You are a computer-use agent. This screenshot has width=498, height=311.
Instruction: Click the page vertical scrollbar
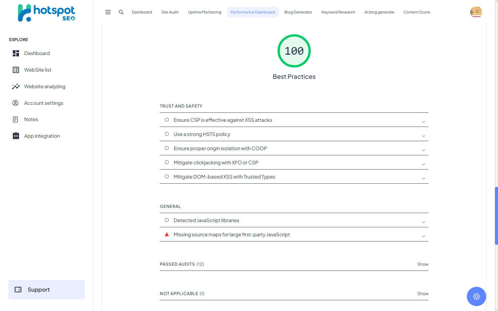tap(496, 216)
